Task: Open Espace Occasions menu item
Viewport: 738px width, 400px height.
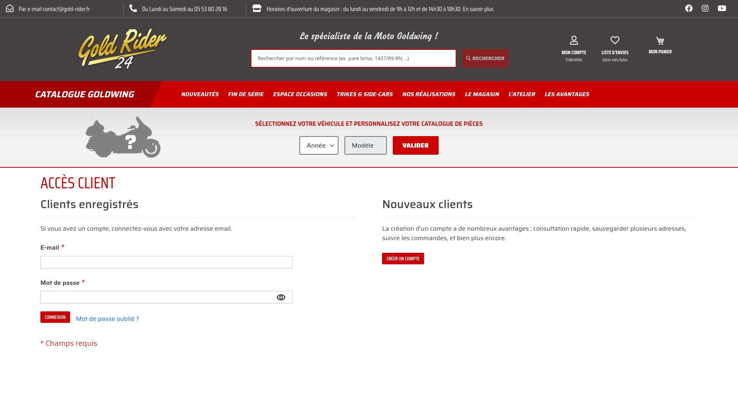Action: click(300, 94)
